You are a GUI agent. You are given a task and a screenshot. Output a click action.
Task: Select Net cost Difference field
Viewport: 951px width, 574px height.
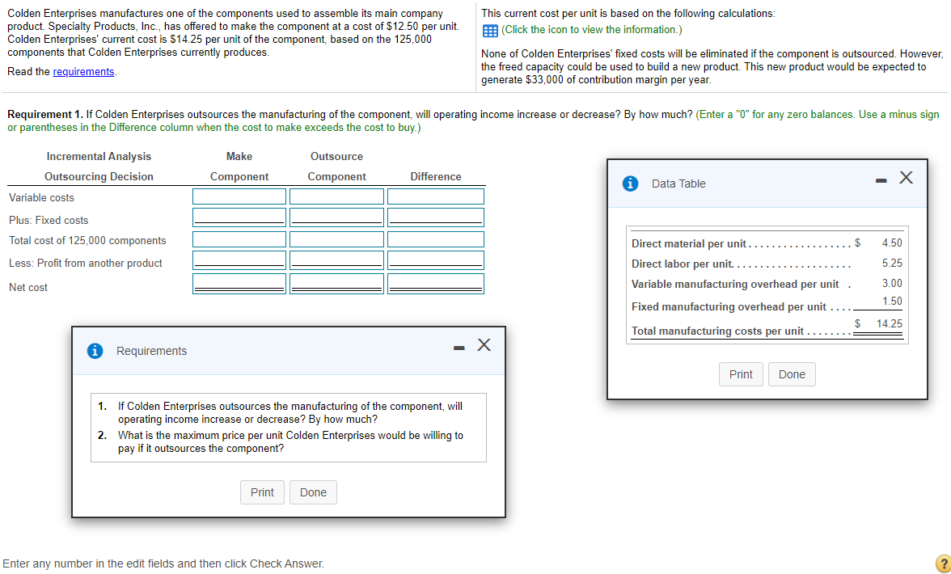tap(436, 284)
